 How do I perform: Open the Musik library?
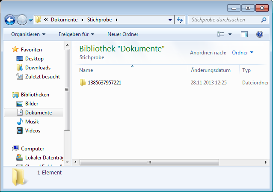[33, 122]
